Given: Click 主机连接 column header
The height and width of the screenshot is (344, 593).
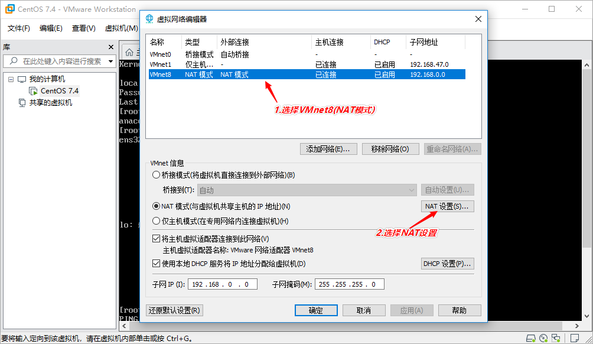Looking at the screenshot, I should click(341, 42).
